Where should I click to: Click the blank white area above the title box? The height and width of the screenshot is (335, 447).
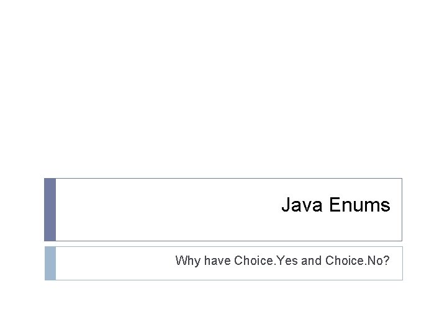pyautogui.click(x=223, y=93)
